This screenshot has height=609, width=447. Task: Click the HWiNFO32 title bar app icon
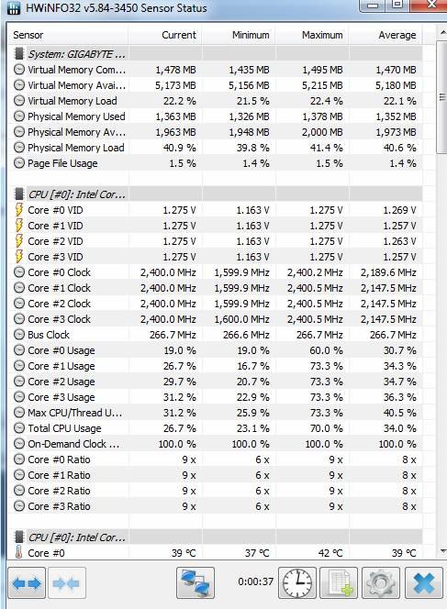coord(14,7)
